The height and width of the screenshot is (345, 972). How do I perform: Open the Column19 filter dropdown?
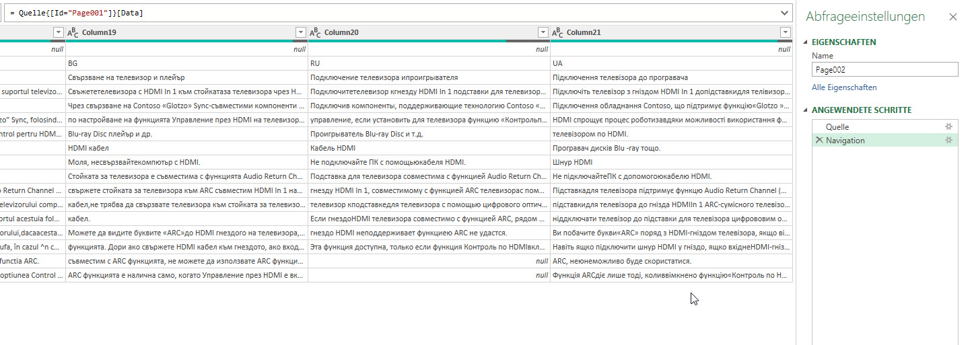[x=300, y=32]
